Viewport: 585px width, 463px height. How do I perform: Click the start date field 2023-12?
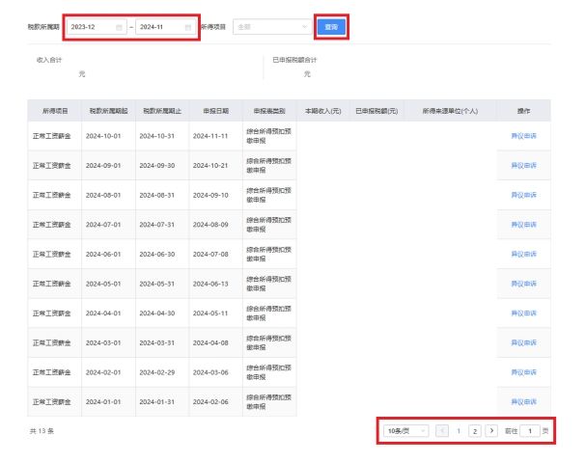(90, 27)
